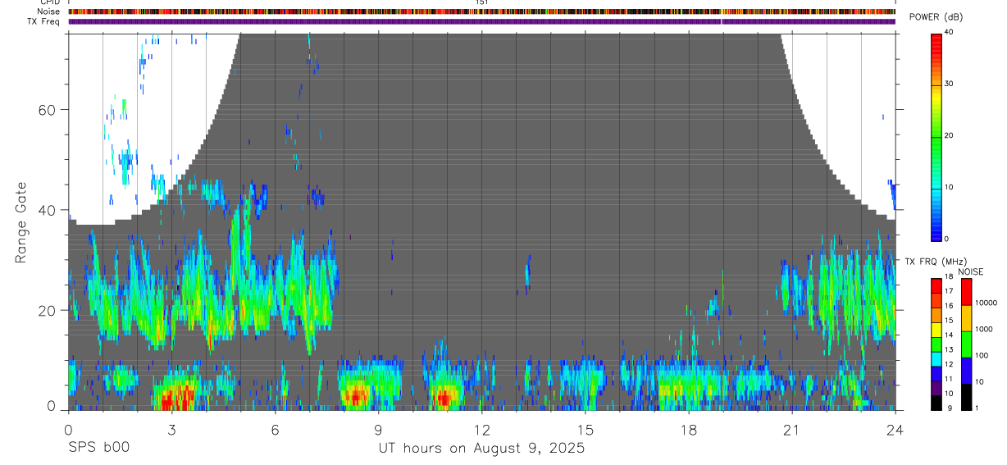
Task: Click hour 12 tick on time axis
Action: pyautogui.click(x=481, y=430)
